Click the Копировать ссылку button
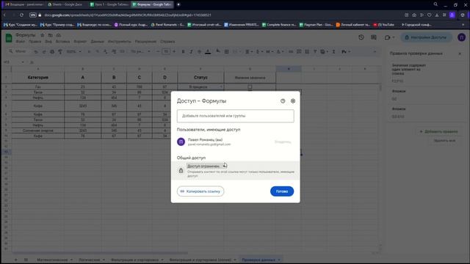This screenshot has width=470, height=264. (x=200, y=191)
